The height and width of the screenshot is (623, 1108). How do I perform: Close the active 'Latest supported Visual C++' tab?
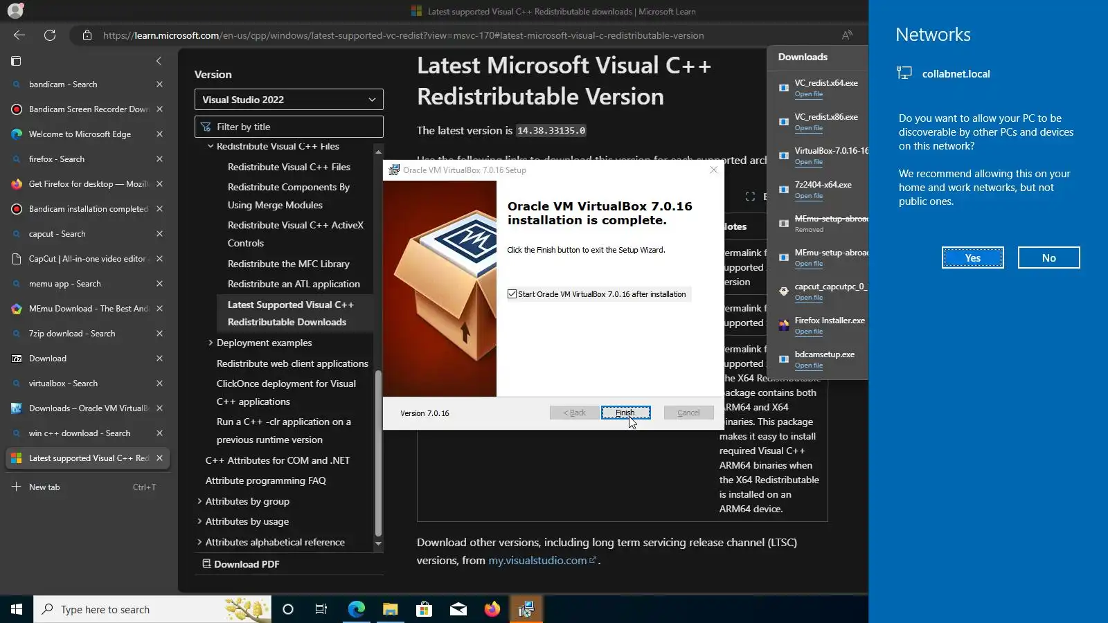159,458
